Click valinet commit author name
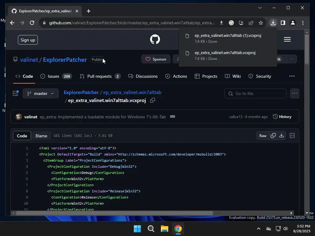 coord(31,117)
